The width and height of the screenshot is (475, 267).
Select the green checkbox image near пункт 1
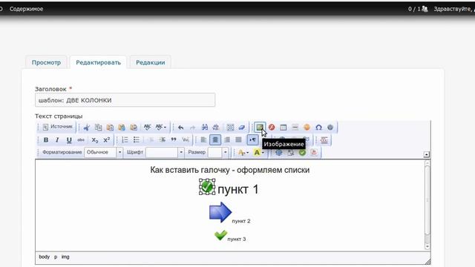click(207, 187)
